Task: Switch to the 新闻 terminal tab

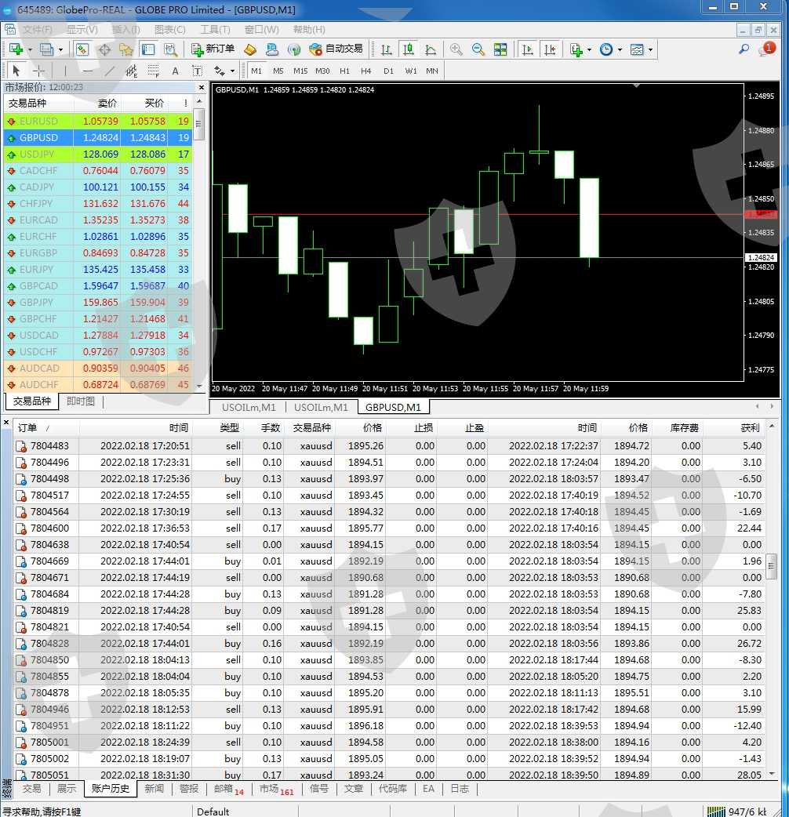Action: coord(154,789)
